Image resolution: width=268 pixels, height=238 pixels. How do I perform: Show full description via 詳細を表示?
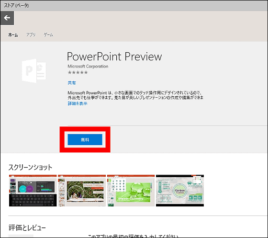coord(78,103)
